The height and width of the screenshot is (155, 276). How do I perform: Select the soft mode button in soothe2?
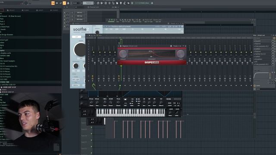77,37
